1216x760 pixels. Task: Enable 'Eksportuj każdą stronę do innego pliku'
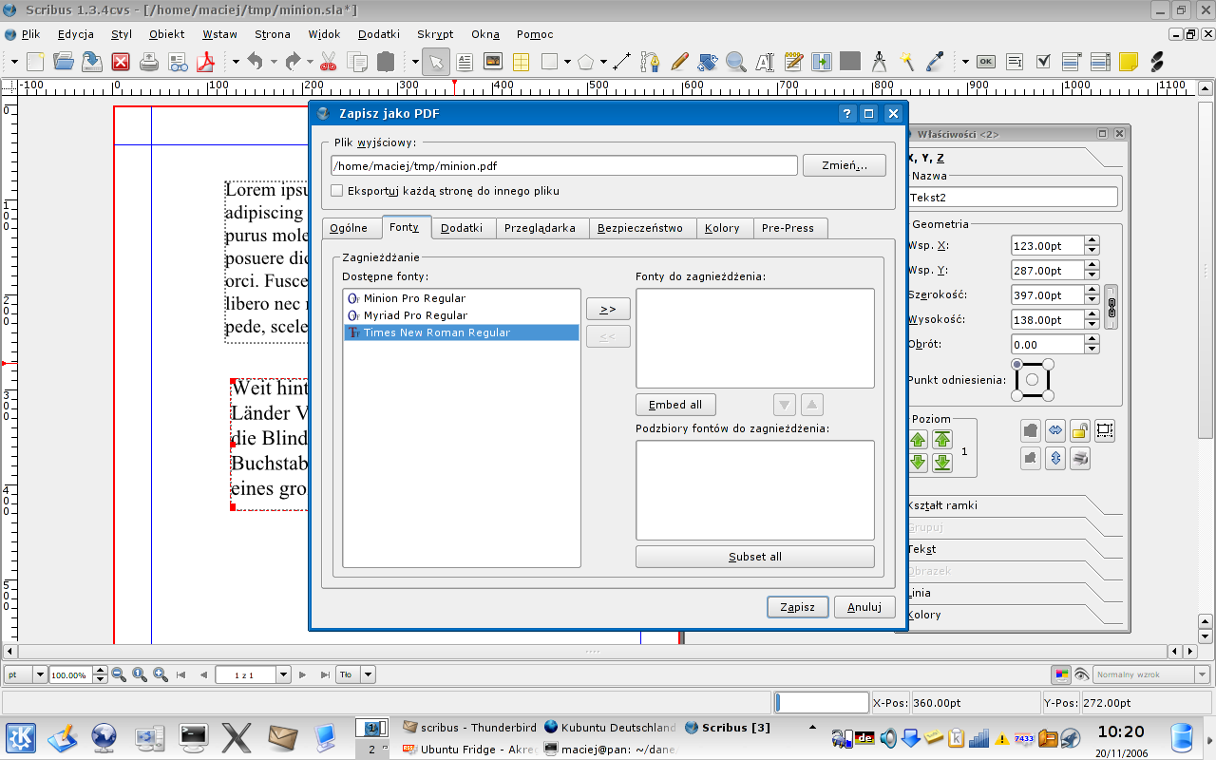click(337, 191)
